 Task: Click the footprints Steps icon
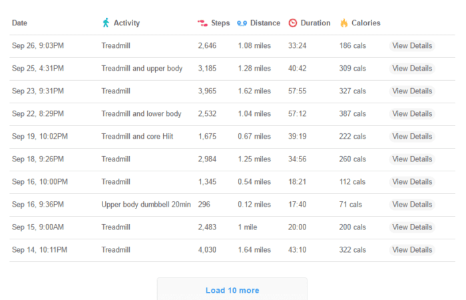(x=202, y=23)
